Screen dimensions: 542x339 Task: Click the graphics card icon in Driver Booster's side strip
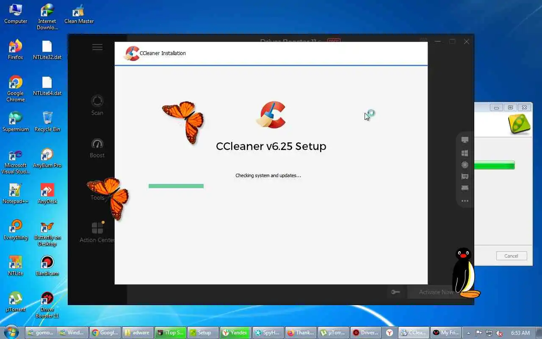[x=465, y=176]
